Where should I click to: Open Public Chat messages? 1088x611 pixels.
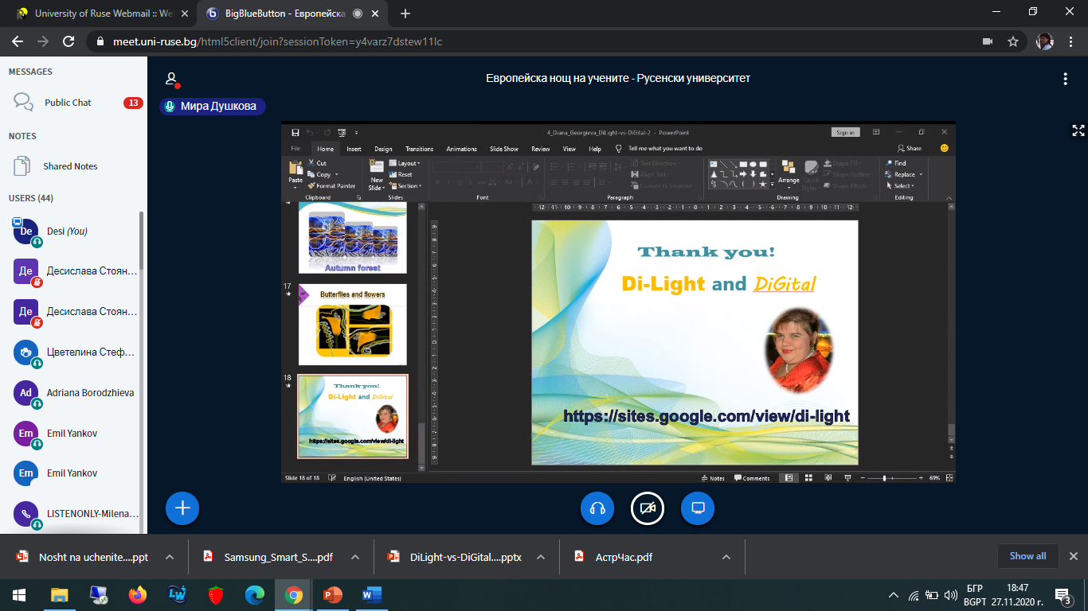68,103
